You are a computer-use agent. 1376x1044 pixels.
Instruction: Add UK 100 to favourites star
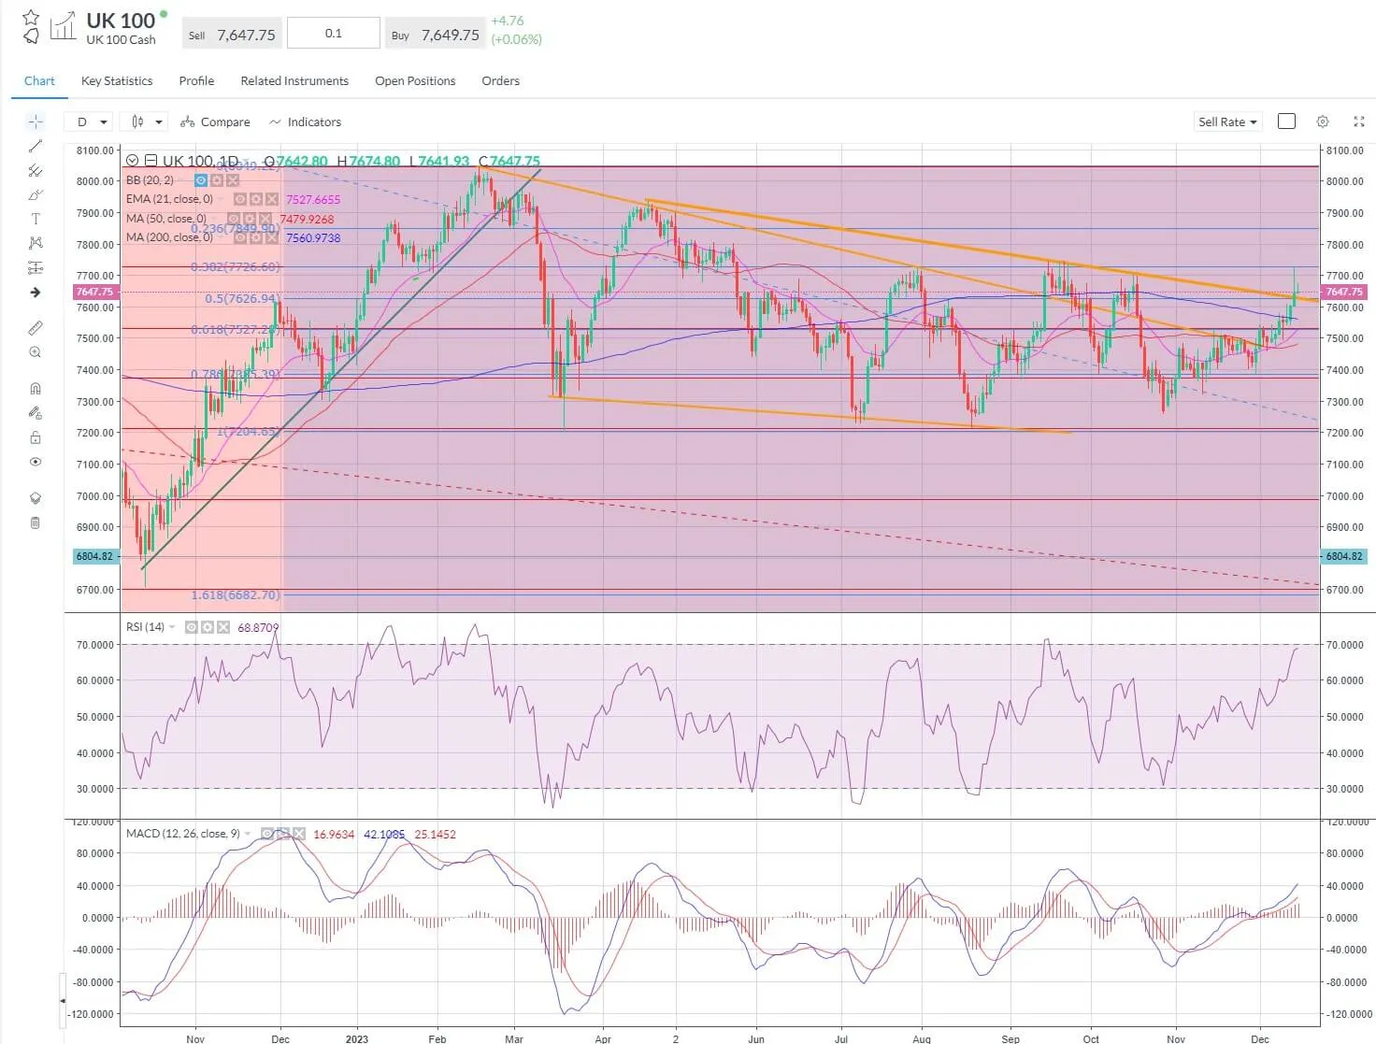click(31, 17)
